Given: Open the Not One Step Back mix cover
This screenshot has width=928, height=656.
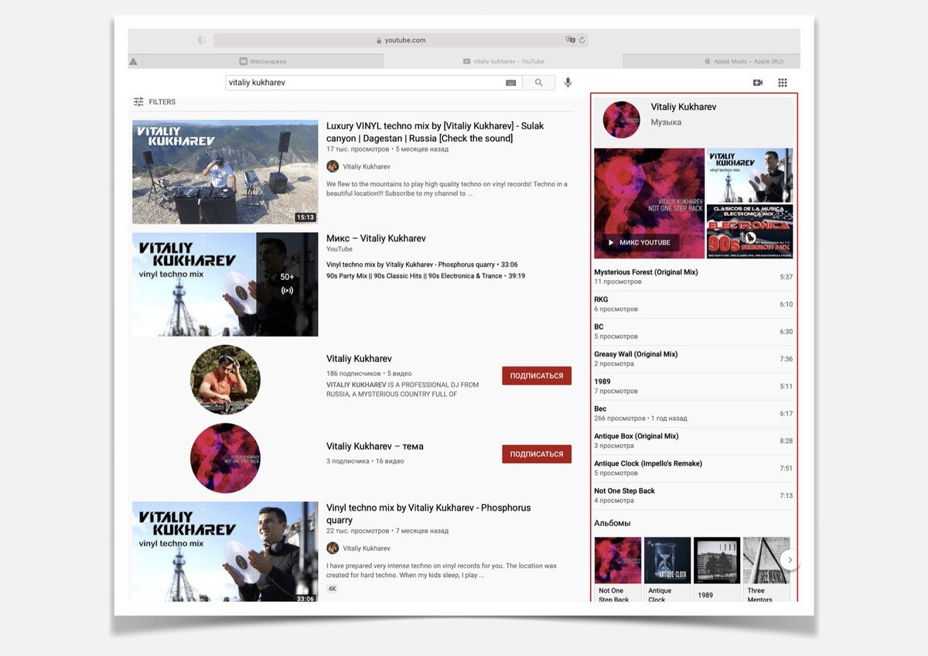Looking at the screenshot, I should pyautogui.click(x=649, y=203).
